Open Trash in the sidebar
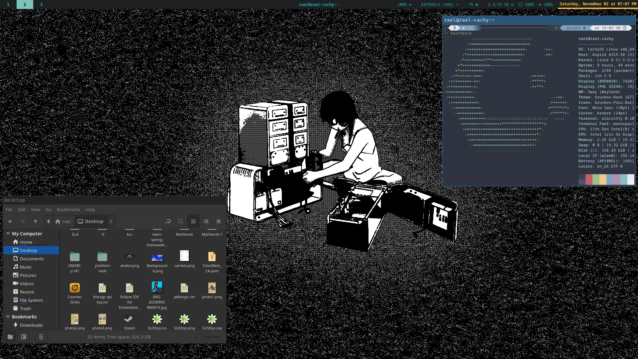 coord(31,308)
